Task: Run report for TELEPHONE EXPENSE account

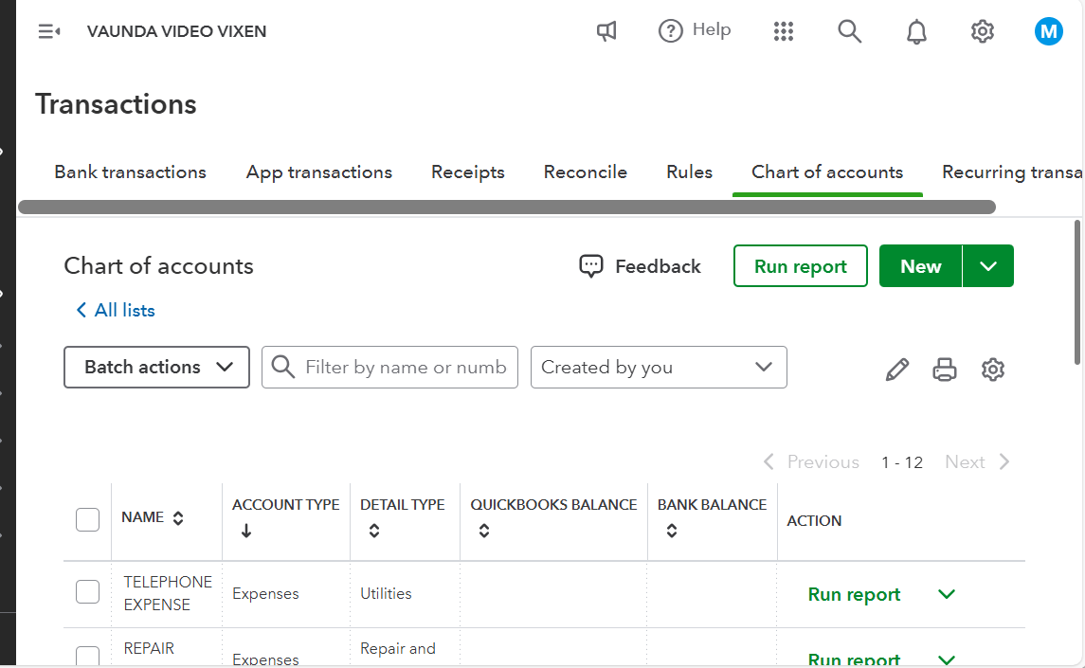Action: (854, 595)
